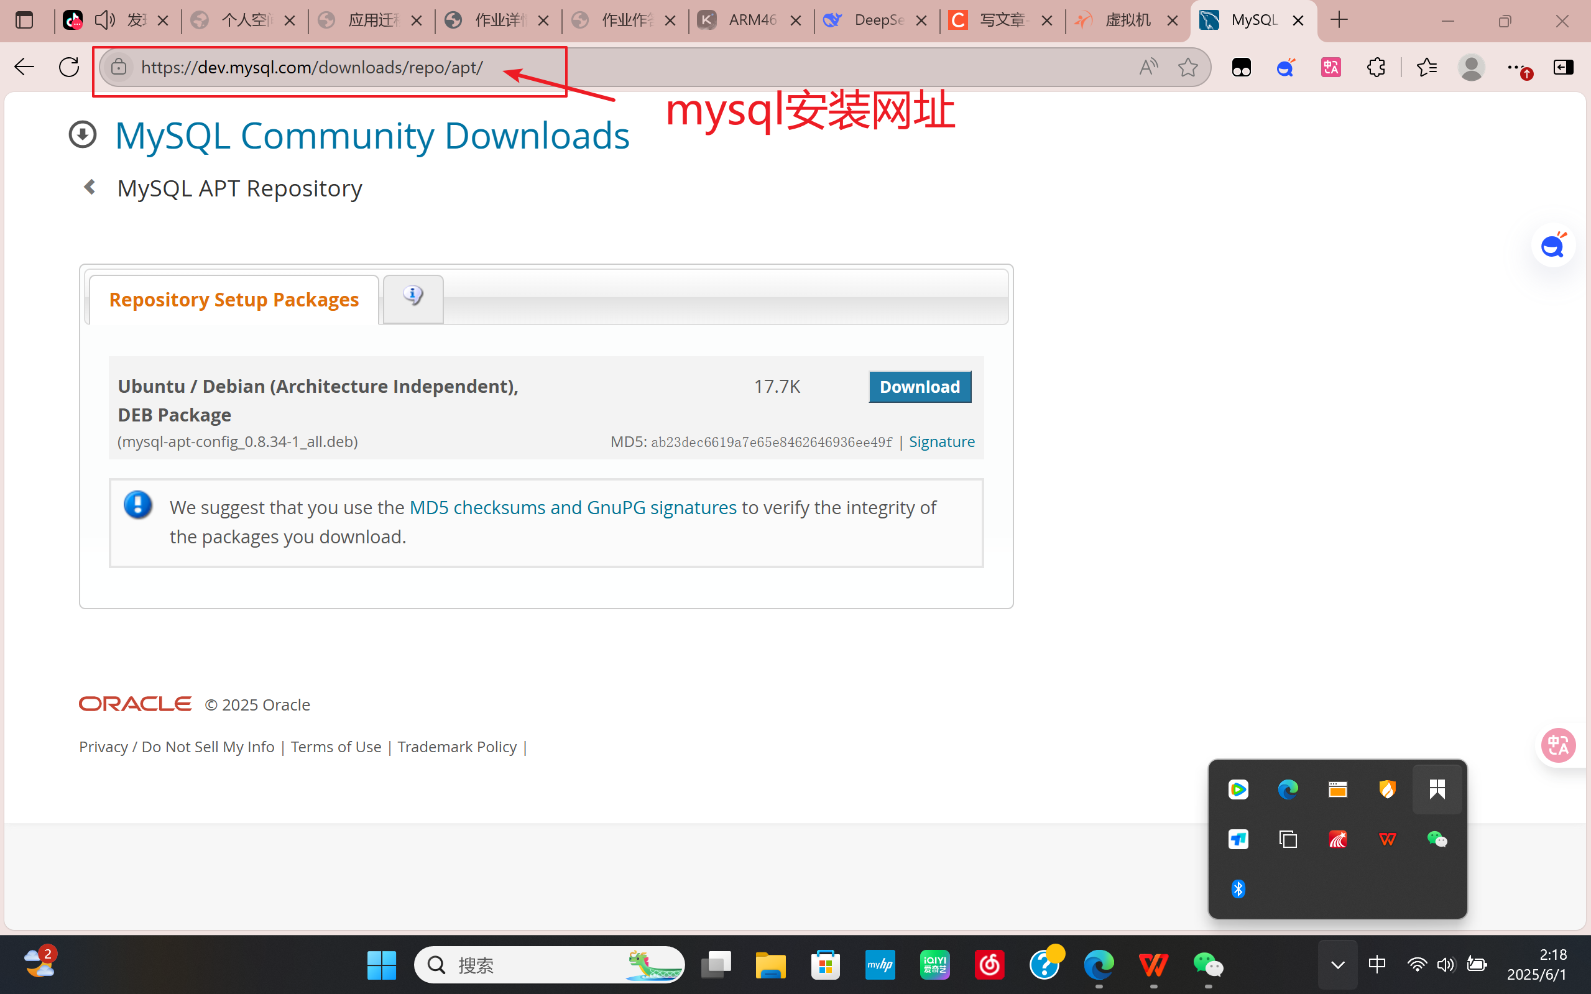Collapse the hidden icons tray chevron
Image resolution: width=1591 pixels, height=994 pixels.
click(1337, 965)
